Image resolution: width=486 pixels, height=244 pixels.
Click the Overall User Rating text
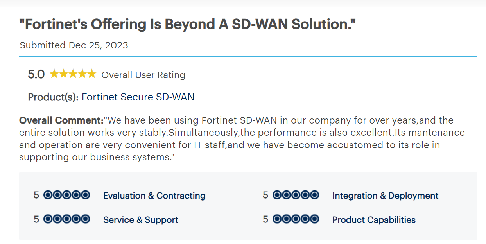pos(143,75)
